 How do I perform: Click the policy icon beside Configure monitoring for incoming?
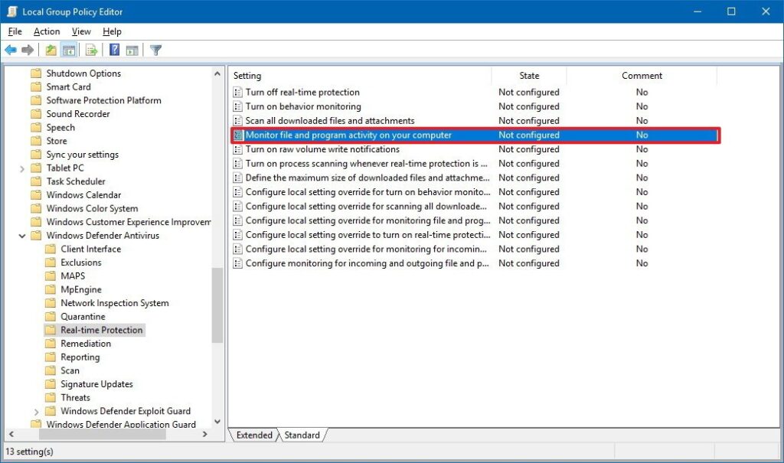point(238,263)
